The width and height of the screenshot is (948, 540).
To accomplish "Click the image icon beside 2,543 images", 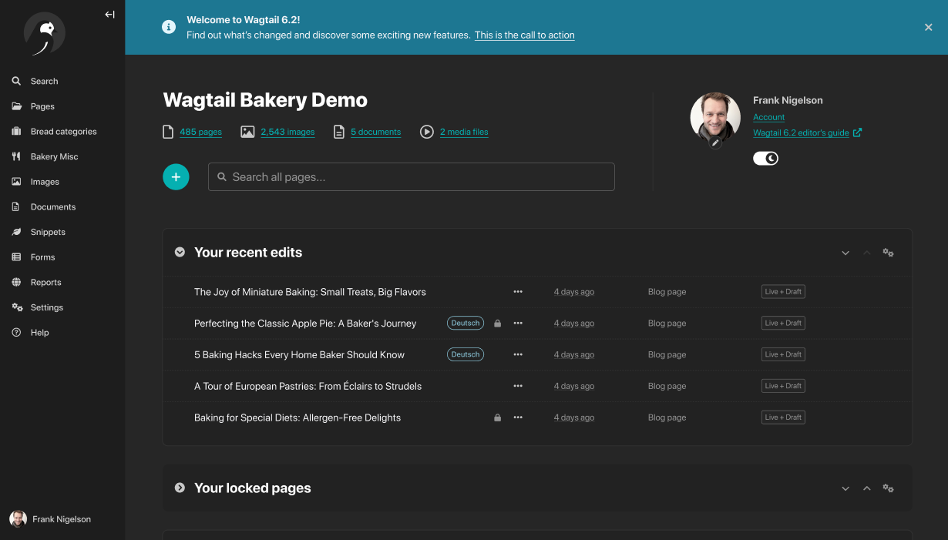I will coord(247,132).
